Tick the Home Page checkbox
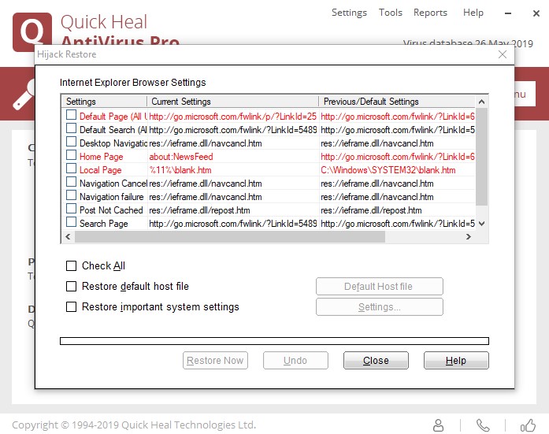Image resolution: width=549 pixels, height=434 pixels. pos(71,155)
